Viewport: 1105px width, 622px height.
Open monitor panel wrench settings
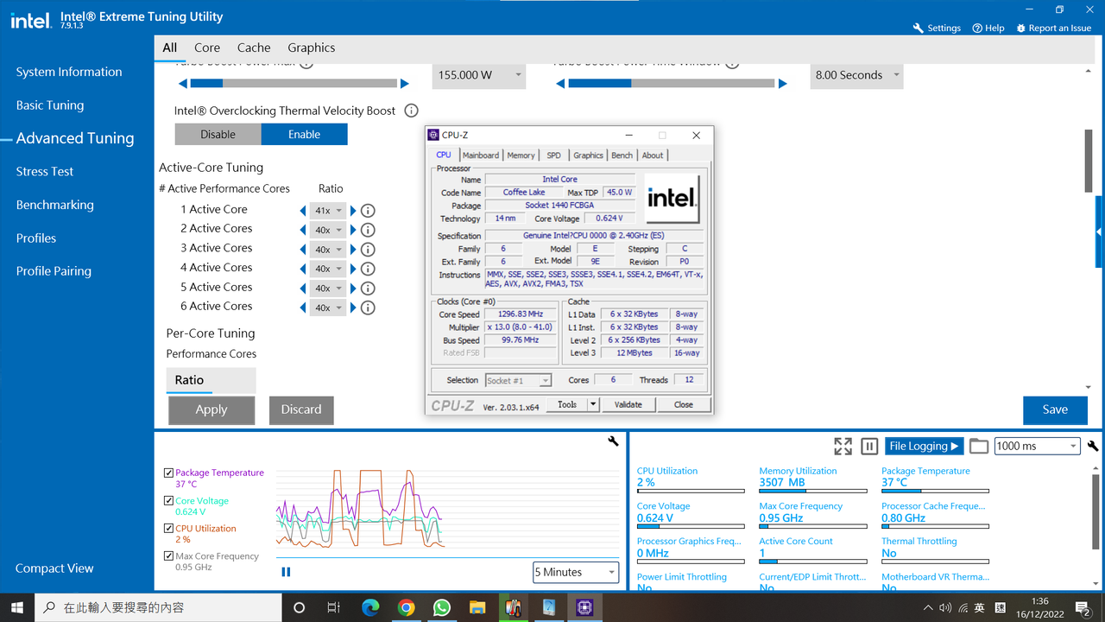[1093, 446]
